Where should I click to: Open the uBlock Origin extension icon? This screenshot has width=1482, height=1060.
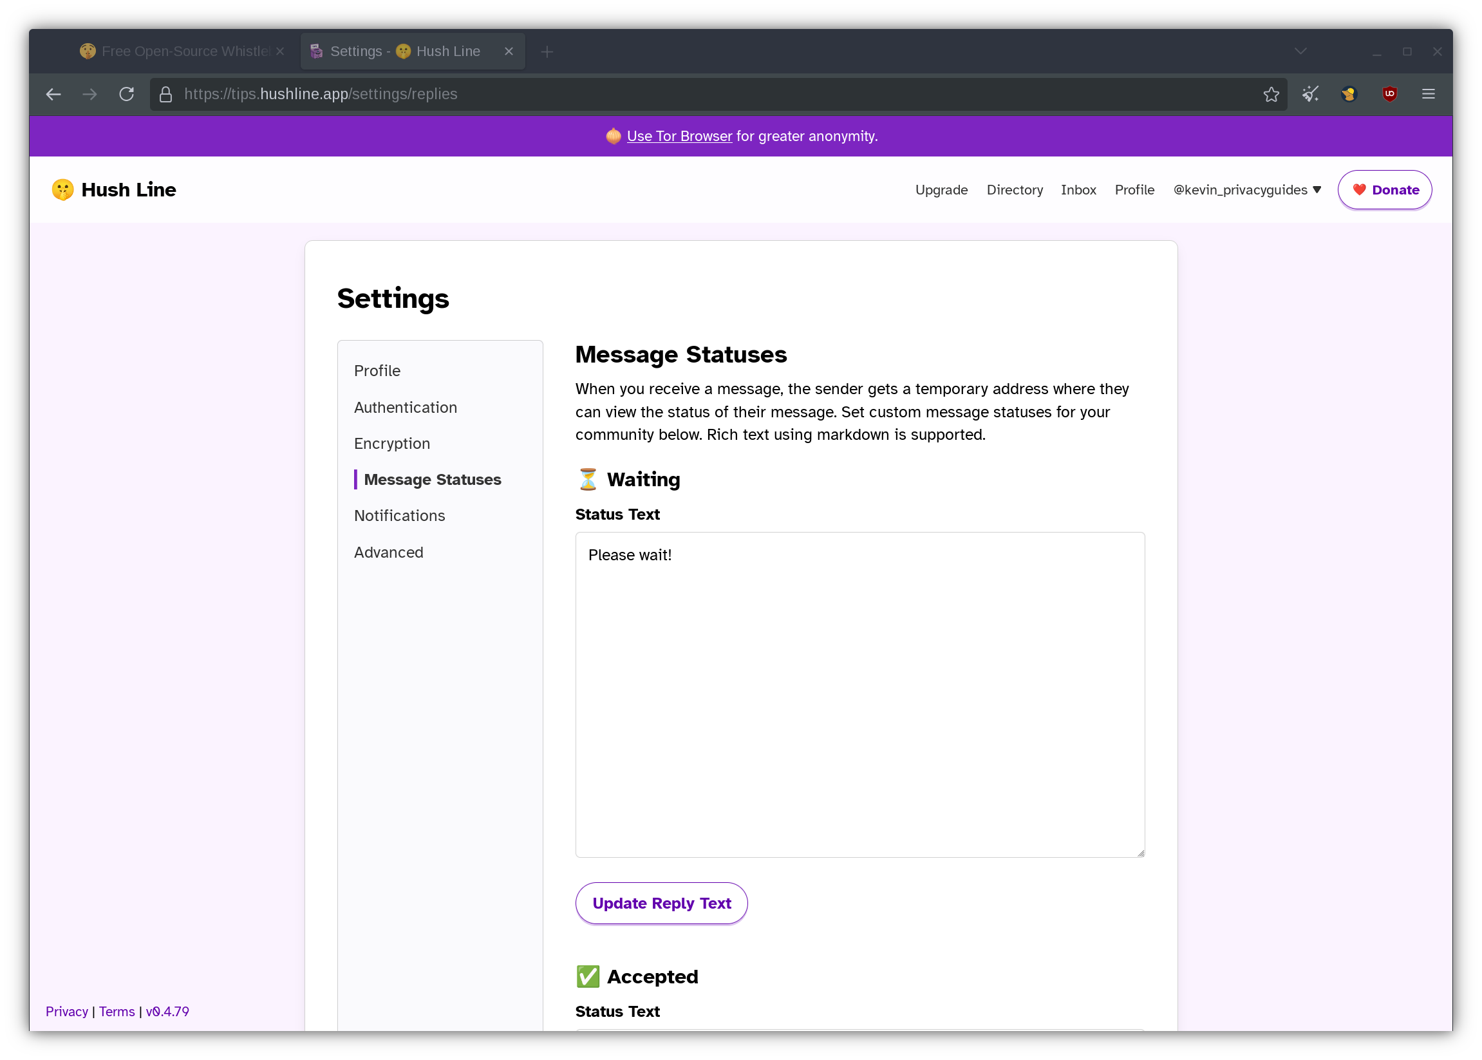pyautogui.click(x=1389, y=94)
